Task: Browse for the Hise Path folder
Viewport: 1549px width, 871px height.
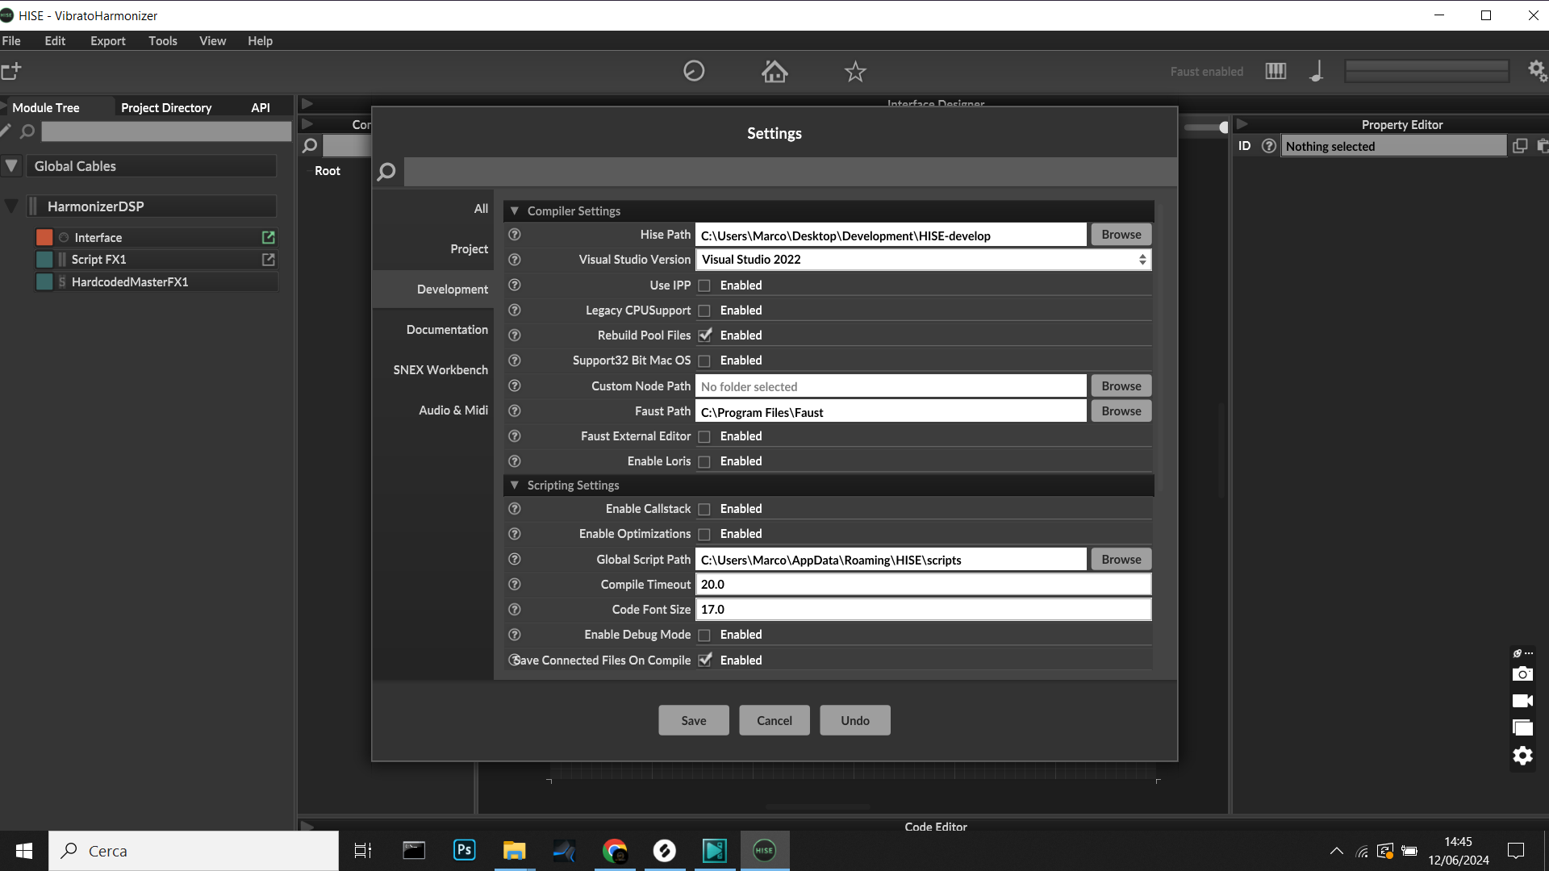Action: (1121, 235)
